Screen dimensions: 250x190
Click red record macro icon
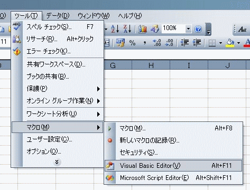110,140
